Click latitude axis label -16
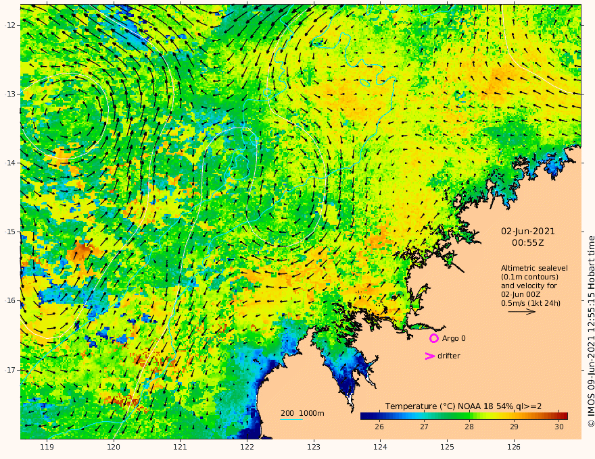595x459 pixels. 9,300
